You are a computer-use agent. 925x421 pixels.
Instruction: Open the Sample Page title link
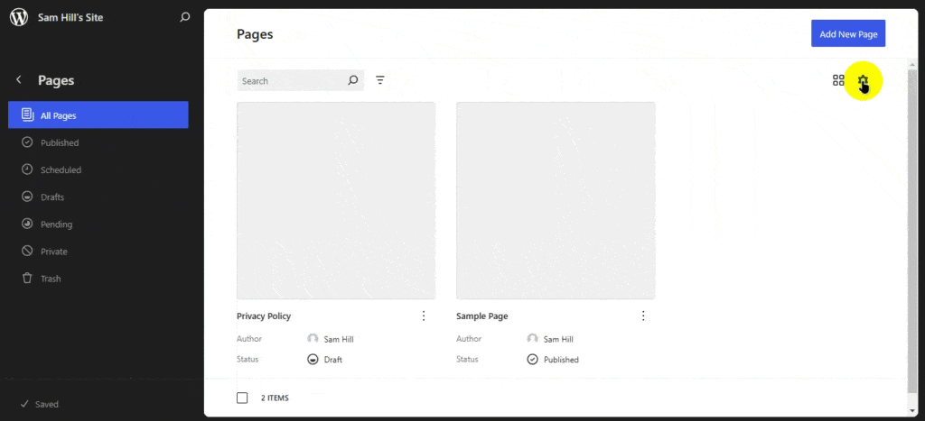click(x=482, y=316)
